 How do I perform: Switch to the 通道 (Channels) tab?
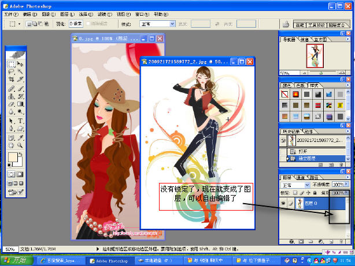tap(300, 177)
